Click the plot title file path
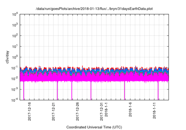The width and height of the screenshot is (186, 130). 94,9
